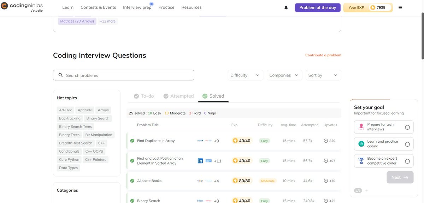
Task: Switch to the Solved tab
Action: [x=213, y=96]
